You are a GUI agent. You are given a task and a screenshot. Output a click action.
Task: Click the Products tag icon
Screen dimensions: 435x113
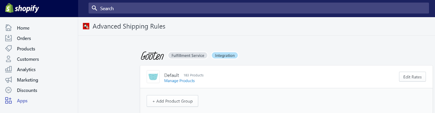coord(8,49)
